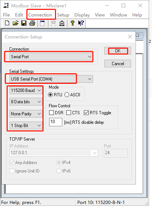Click the Connect toolbar icon
152x208 pixels.
pyautogui.click(x=53, y=23)
